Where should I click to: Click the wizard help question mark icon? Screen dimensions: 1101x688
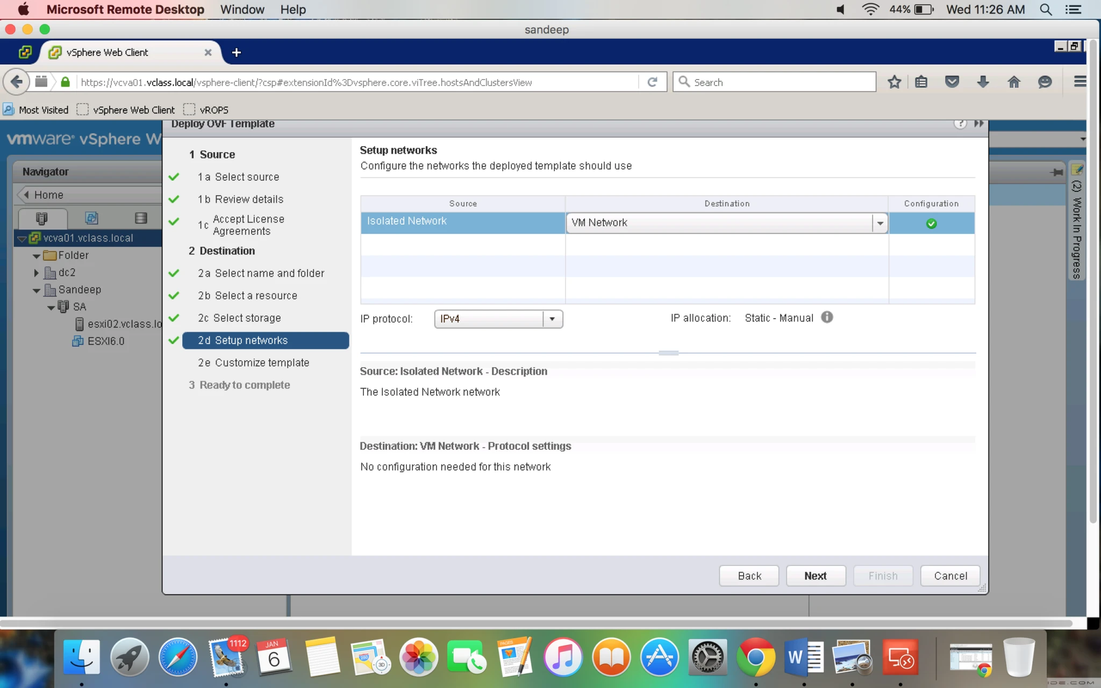pyautogui.click(x=960, y=124)
